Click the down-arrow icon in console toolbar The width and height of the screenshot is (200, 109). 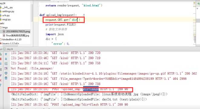point(6,59)
